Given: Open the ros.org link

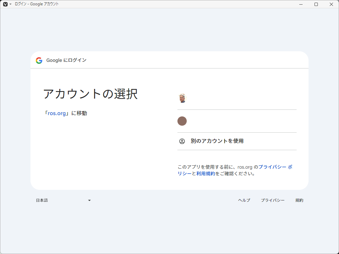Looking at the screenshot, I should [x=57, y=113].
